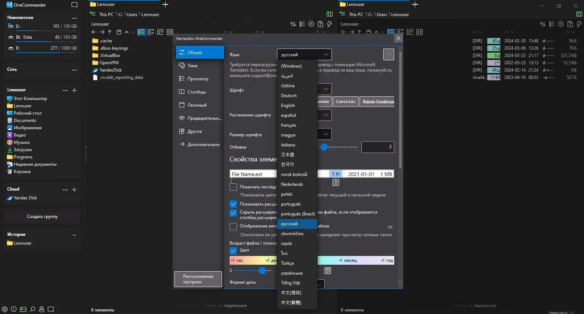The image size is (584, 314).
Task: Click the lightning quick actions icon in right pane
Action: (x=579, y=24)
